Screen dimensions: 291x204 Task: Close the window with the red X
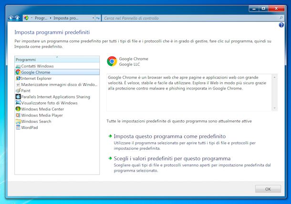coord(276,9)
